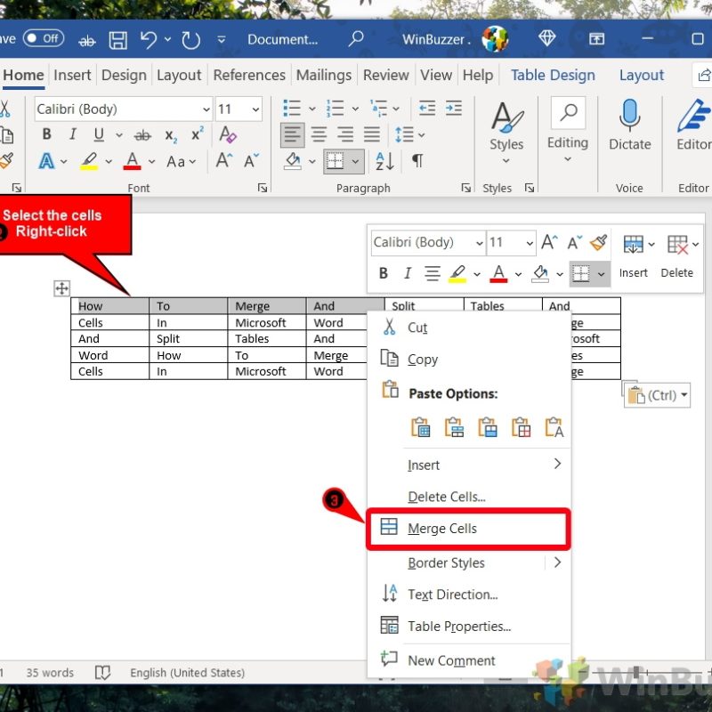Apply red font color in ribbon

132,161
